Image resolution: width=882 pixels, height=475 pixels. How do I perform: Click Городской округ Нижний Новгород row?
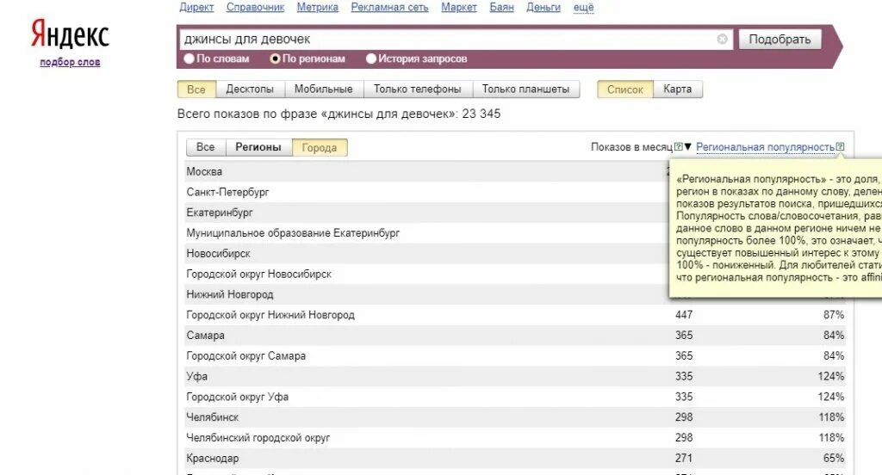coord(515,315)
